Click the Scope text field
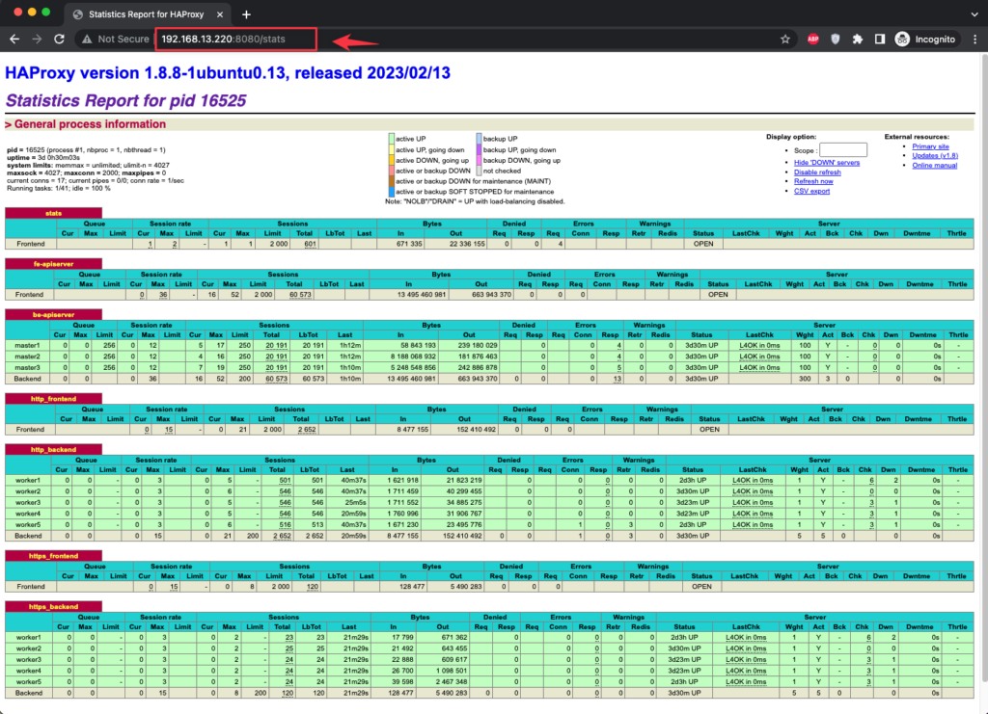The height and width of the screenshot is (714, 988). (843, 149)
